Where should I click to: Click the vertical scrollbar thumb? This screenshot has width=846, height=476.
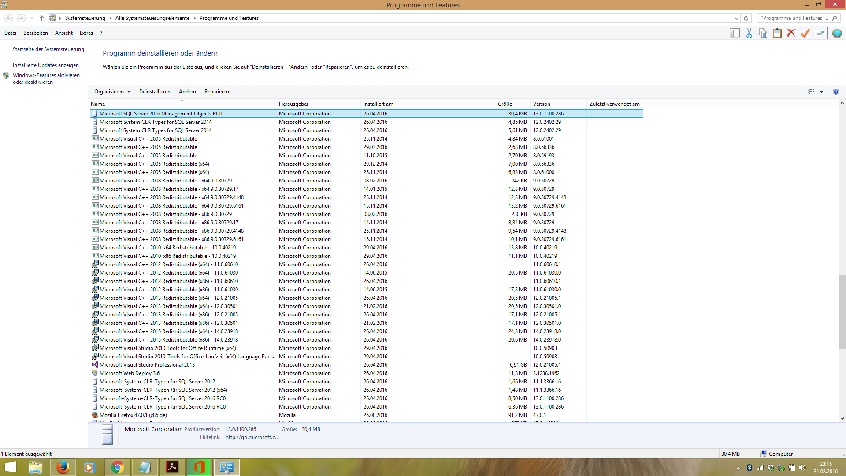click(842, 311)
